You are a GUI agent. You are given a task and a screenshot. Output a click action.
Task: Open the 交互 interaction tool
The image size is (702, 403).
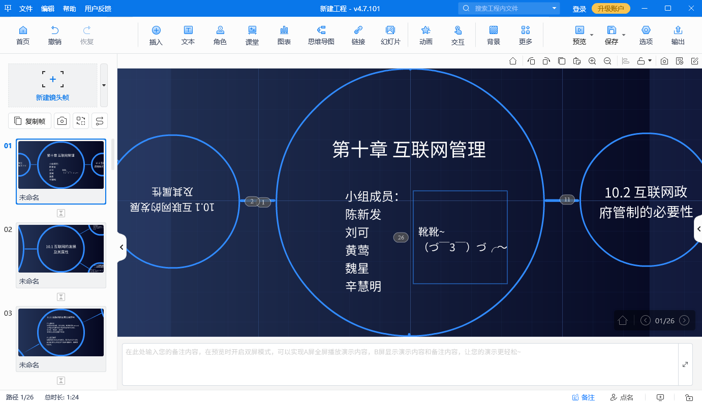458,36
